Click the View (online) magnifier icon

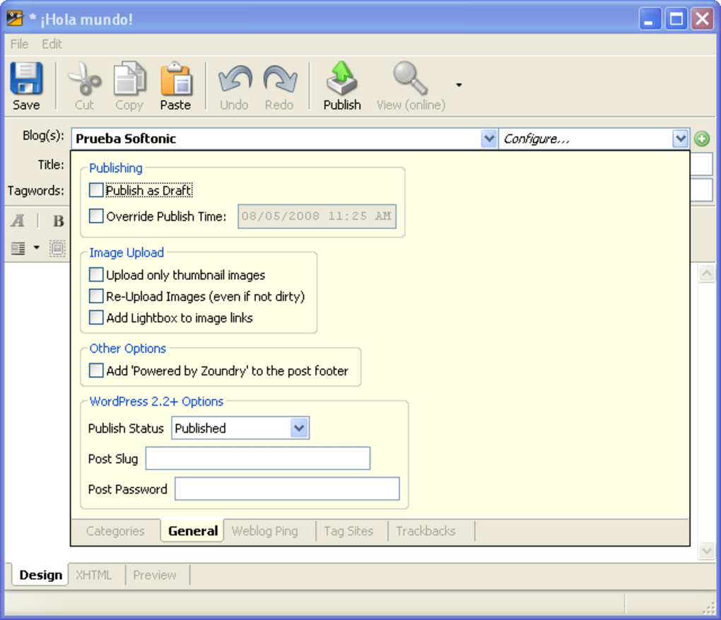[410, 79]
